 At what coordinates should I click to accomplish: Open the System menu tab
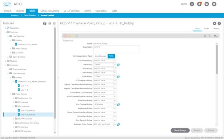pyautogui.click(x=8, y=11)
